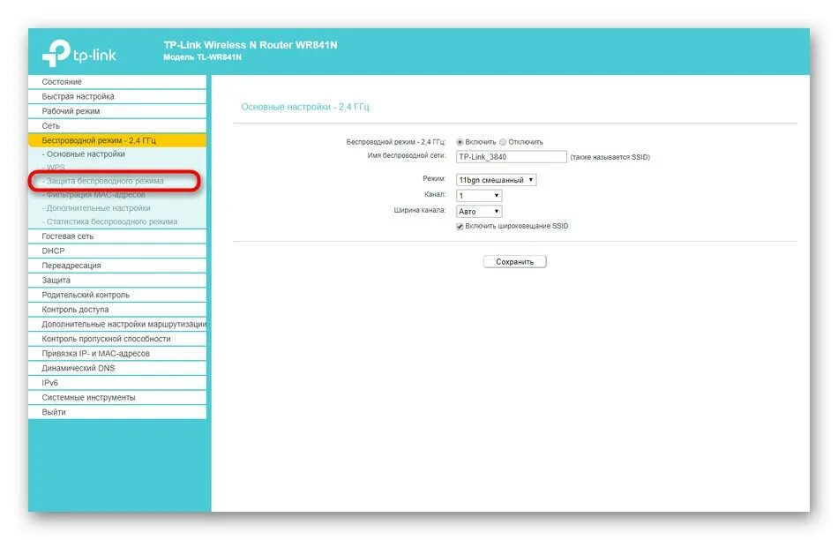Open Быстрая настройка in sidebar

(117, 96)
